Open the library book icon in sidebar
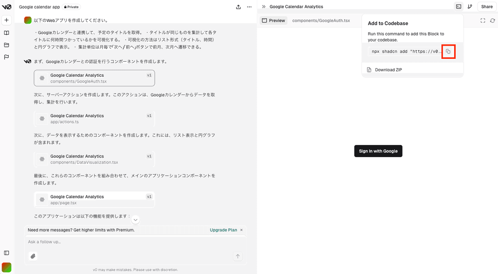The image size is (498, 274). [x=6, y=33]
